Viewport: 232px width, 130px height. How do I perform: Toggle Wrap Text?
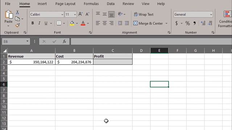point(144,14)
